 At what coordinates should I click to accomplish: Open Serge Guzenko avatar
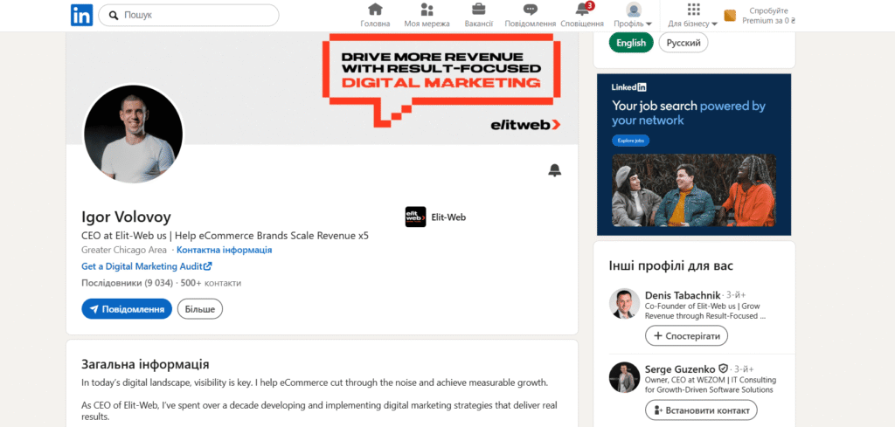click(624, 377)
